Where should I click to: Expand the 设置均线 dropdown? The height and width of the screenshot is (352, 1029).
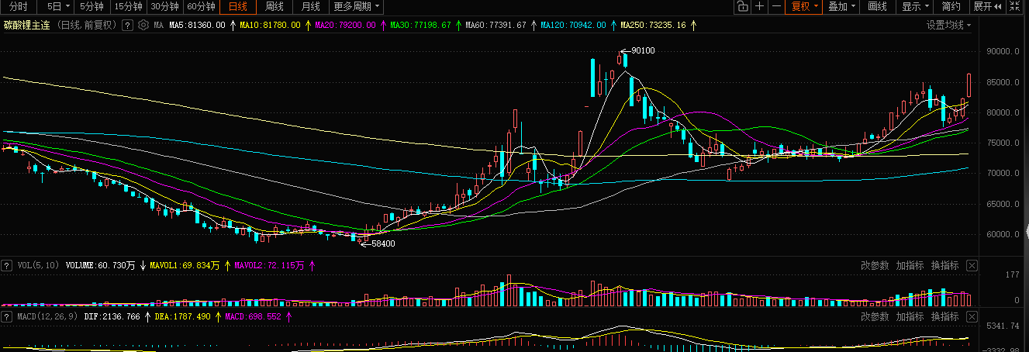pos(948,25)
